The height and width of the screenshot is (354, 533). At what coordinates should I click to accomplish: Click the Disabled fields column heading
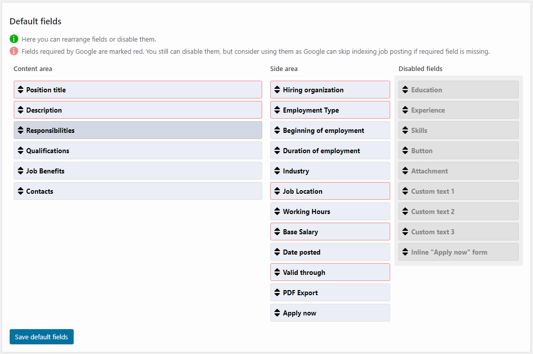421,68
